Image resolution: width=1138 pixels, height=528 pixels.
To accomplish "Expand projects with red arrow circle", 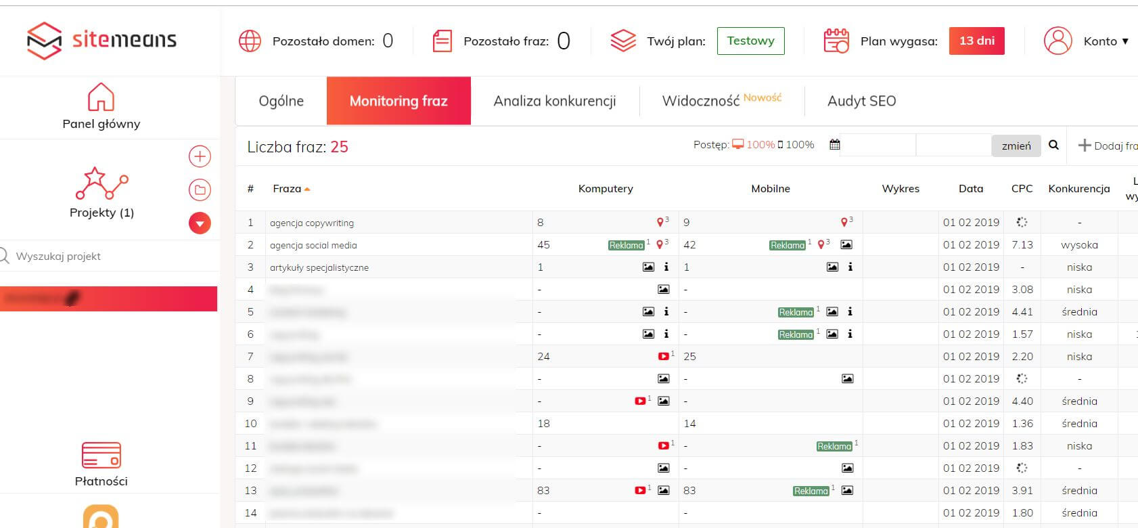I will click(x=200, y=223).
